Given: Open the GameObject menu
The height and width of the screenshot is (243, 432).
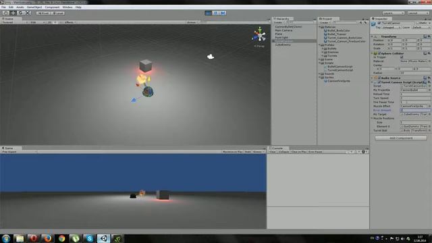Looking at the screenshot, I should pyautogui.click(x=34, y=7).
